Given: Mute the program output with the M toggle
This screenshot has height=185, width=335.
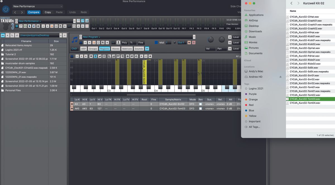Looking at the screenshot, I should click(189, 43).
